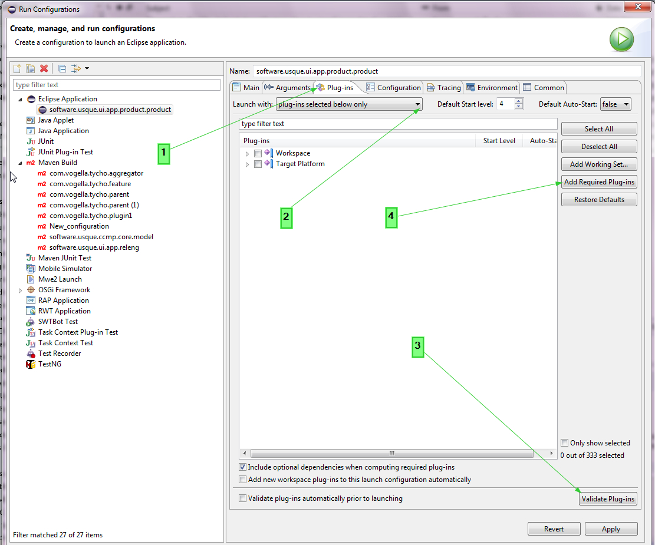655x545 pixels.
Task: Click the Java Application icon
Action: tap(31, 131)
